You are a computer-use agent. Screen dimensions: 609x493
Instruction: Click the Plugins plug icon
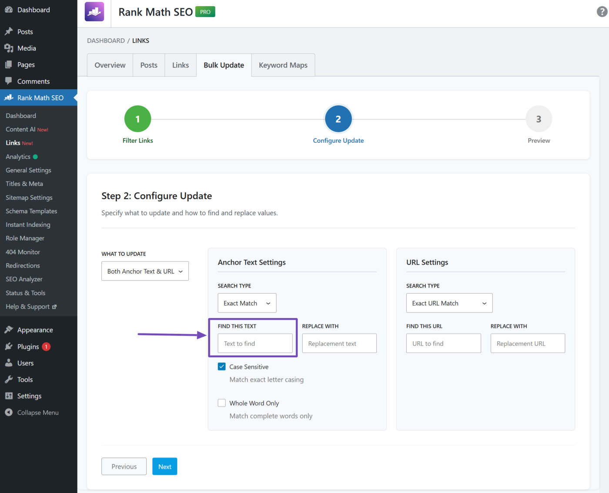9,346
